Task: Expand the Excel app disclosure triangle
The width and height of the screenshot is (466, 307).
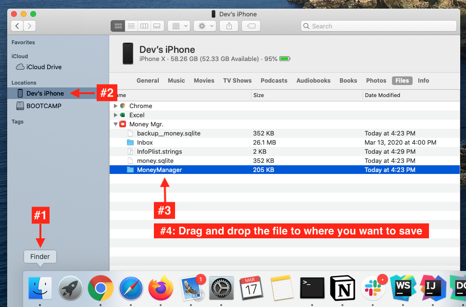Action: point(115,115)
